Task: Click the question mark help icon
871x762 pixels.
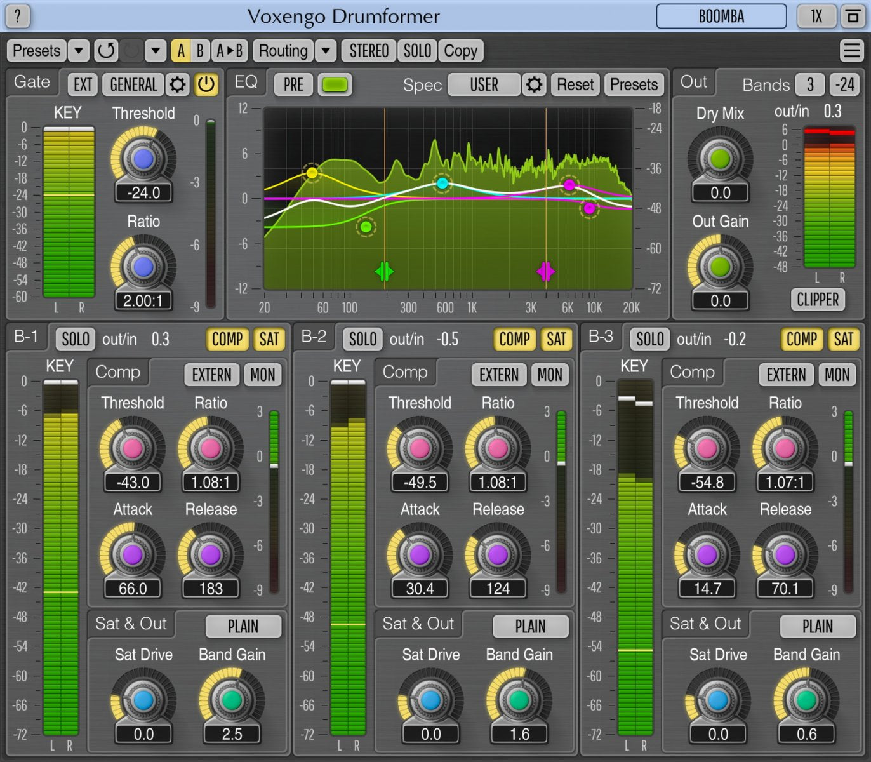Action: pyautogui.click(x=17, y=16)
